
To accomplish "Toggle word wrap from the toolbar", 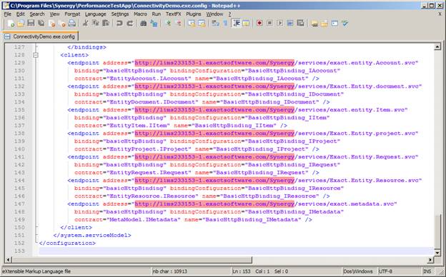I will tap(215, 24).
